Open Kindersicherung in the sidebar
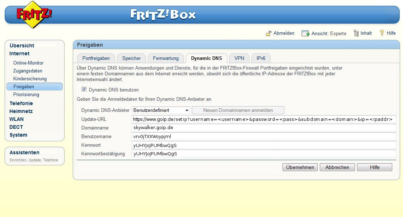403x217 pixels. 30,79
